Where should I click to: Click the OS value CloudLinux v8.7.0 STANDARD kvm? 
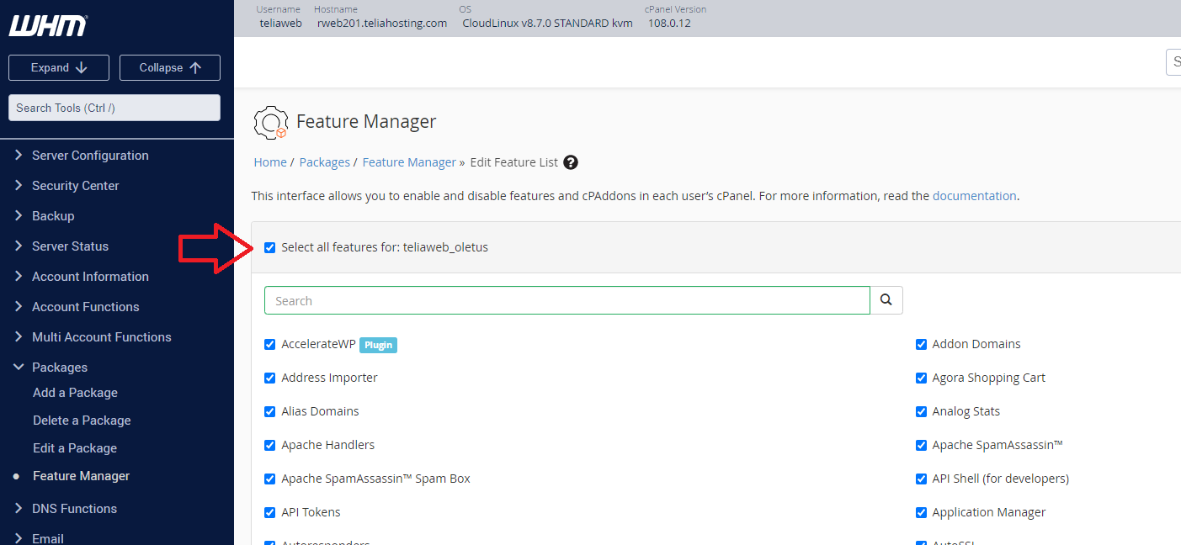pyautogui.click(x=547, y=23)
